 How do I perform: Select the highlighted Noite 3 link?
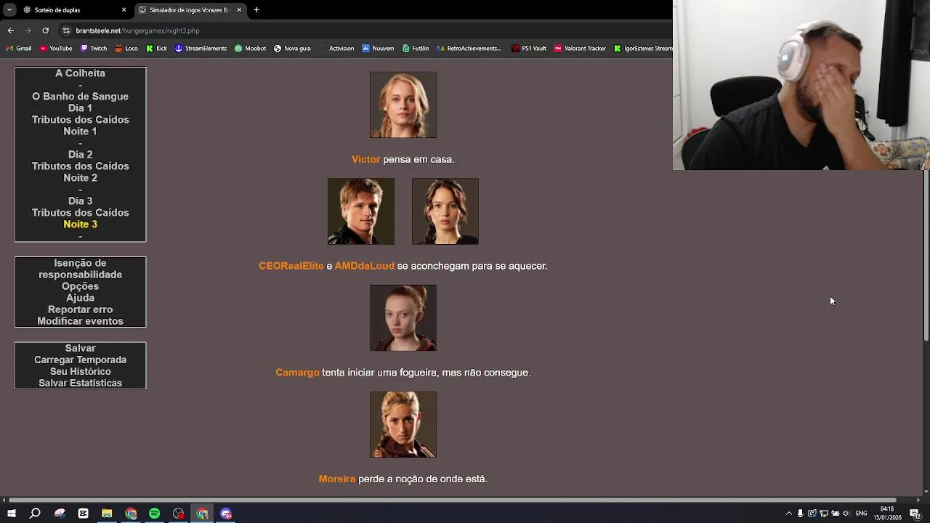[80, 224]
